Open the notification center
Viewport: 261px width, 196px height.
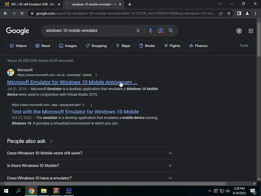point(253,191)
